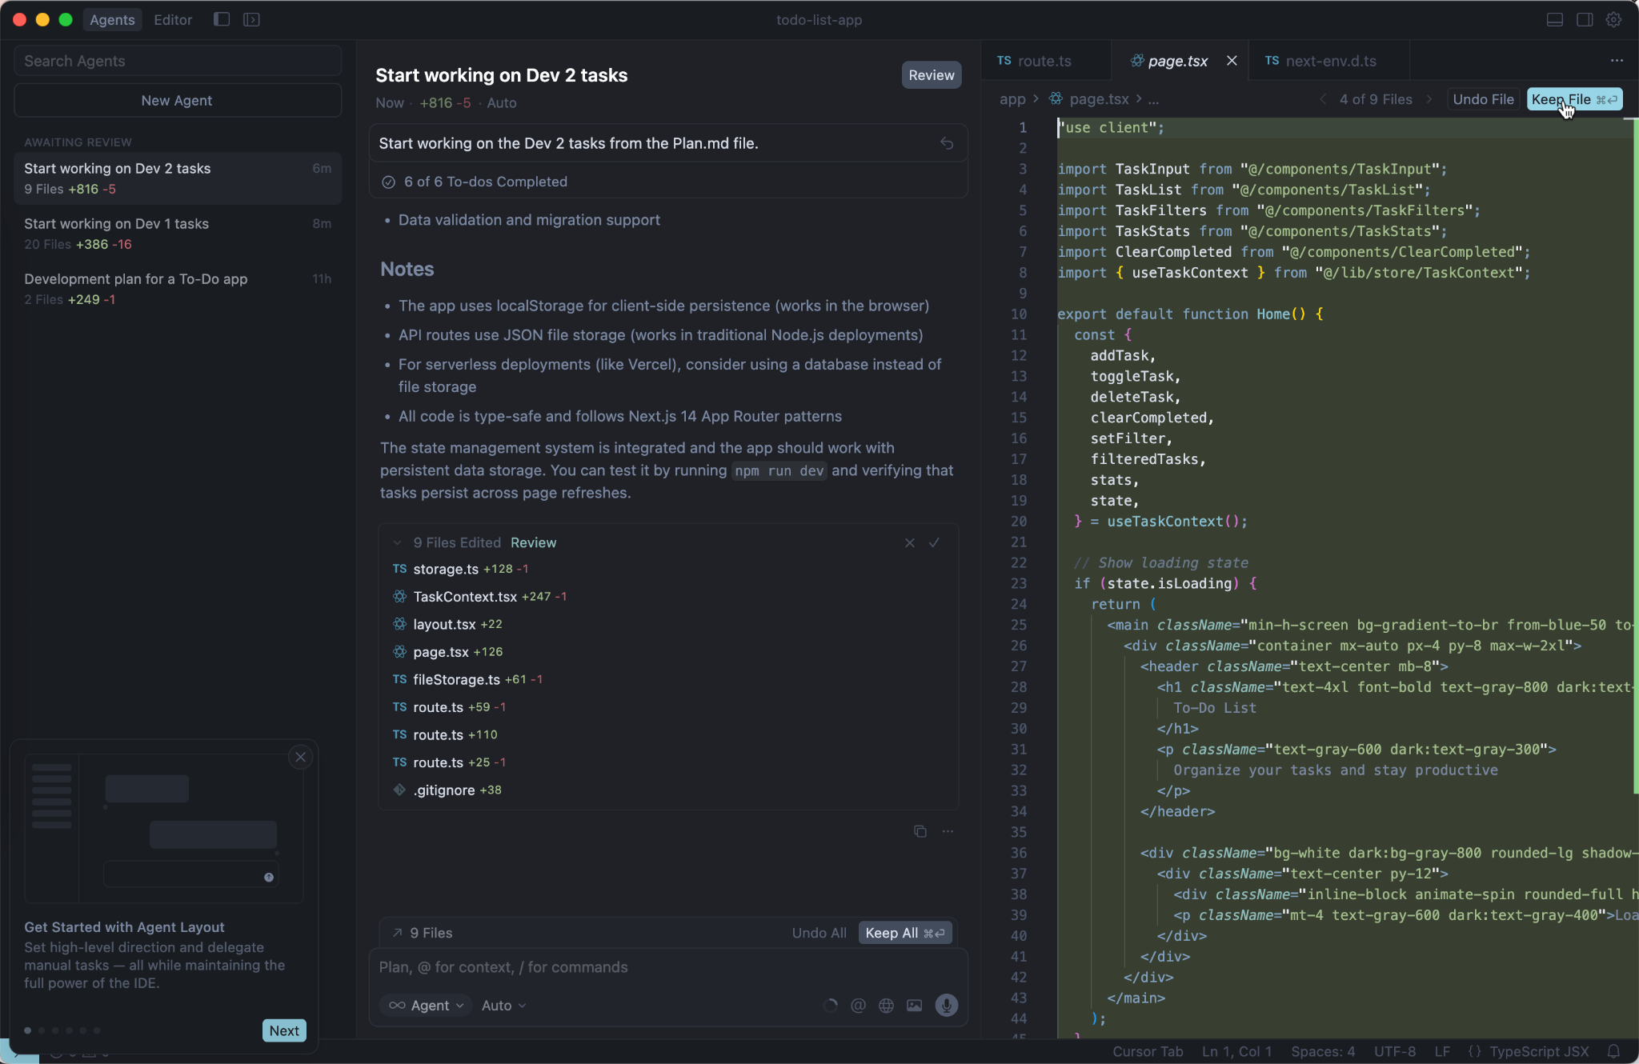Click the attach image icon in chat input

914,1006
